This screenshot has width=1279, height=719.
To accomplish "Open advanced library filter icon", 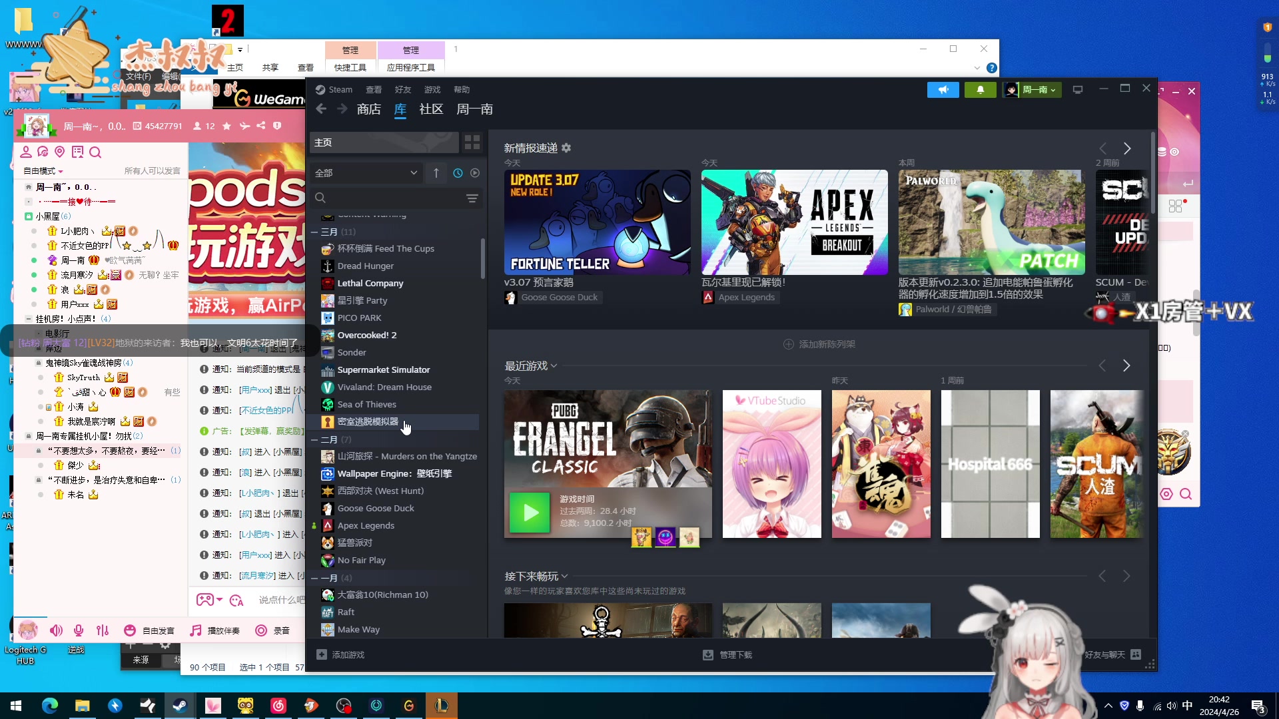I will tap(472, 198).
